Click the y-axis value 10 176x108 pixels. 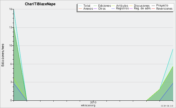click(11, 46)
